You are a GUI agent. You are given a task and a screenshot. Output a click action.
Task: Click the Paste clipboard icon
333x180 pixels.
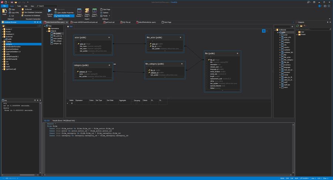(4, 11)
